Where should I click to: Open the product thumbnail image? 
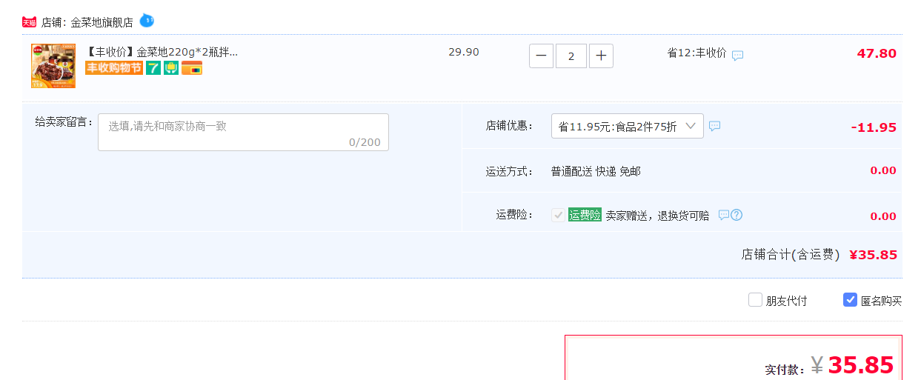(53, 66)
